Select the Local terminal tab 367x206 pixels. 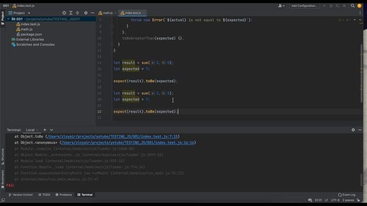point(30,130)
